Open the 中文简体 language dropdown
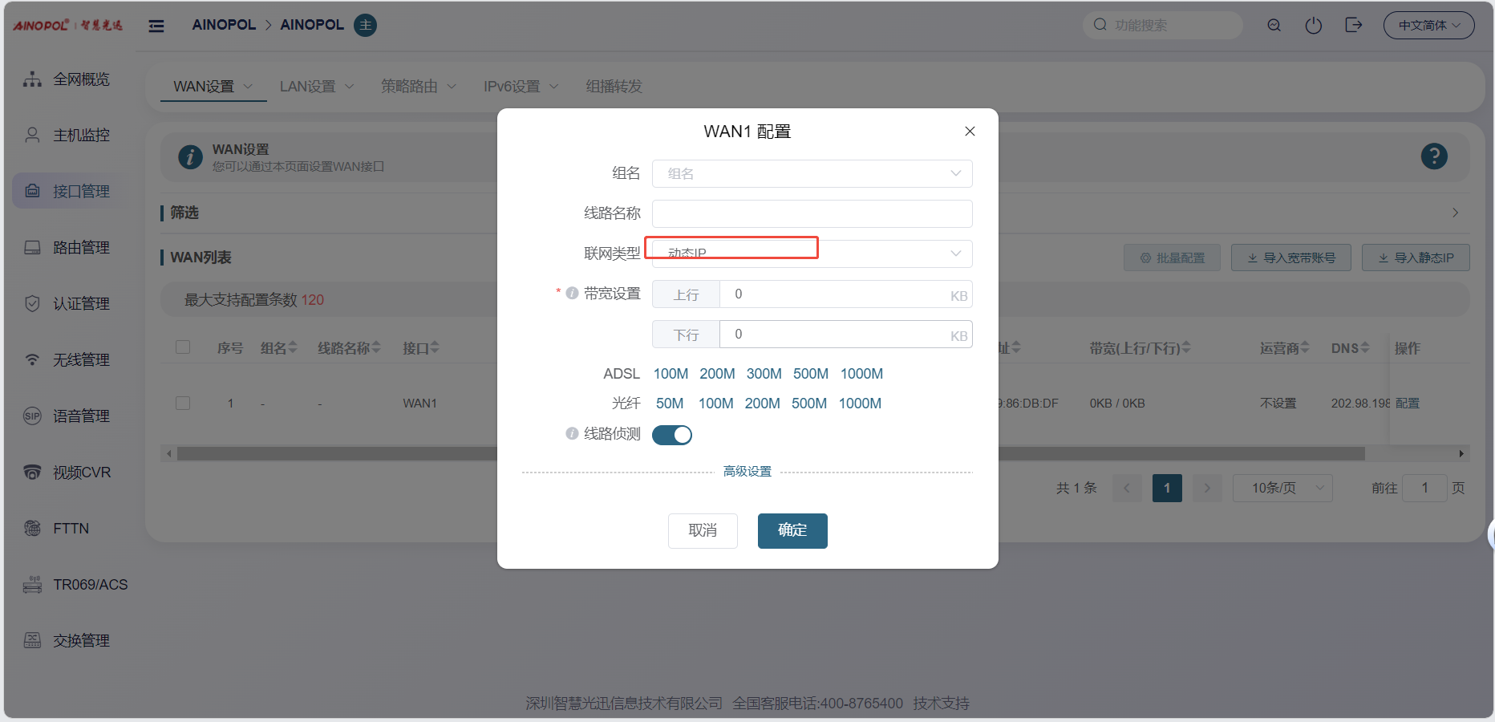Image resolution: width=1495 pixels, height=722 pixels. (1428, 26)
